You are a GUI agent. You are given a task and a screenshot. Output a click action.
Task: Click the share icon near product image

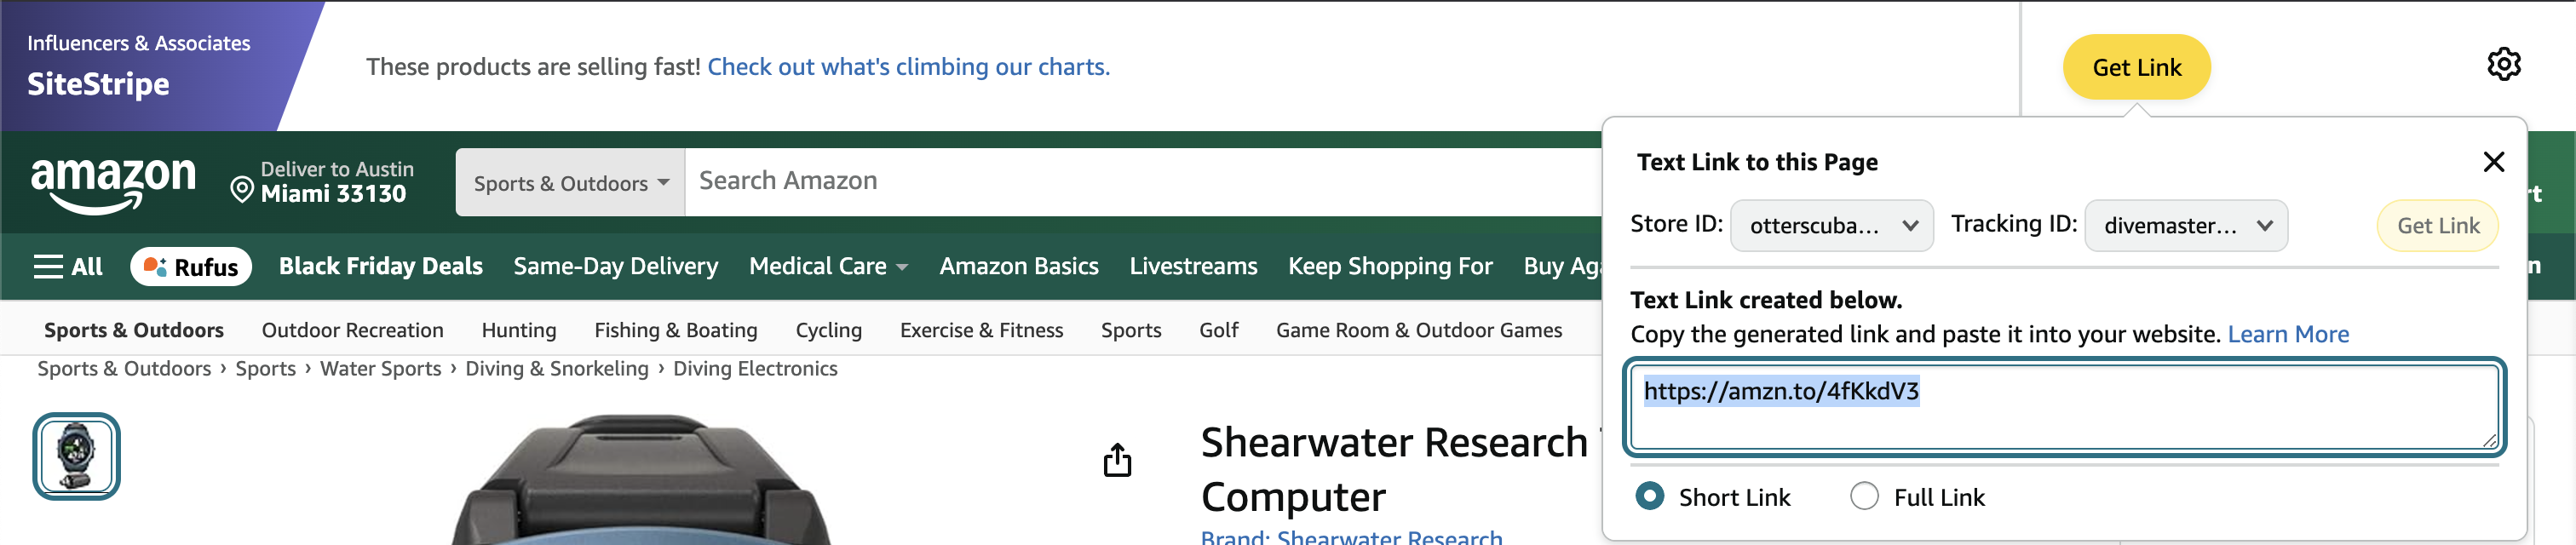click(1117, 460)
